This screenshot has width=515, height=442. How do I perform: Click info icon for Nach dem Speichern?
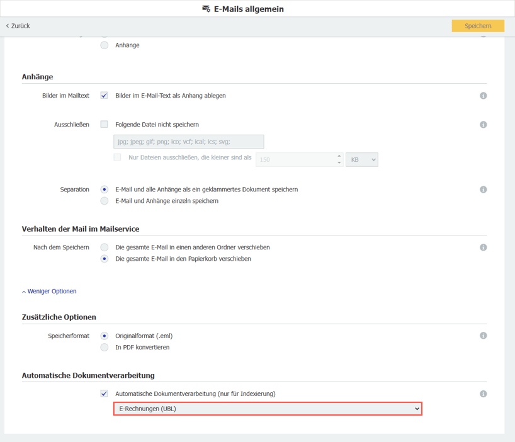tap(484, 247)
